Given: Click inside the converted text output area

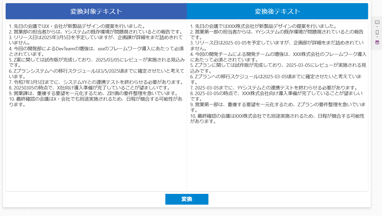Looking at the screenshot, I should click(277, 107).
